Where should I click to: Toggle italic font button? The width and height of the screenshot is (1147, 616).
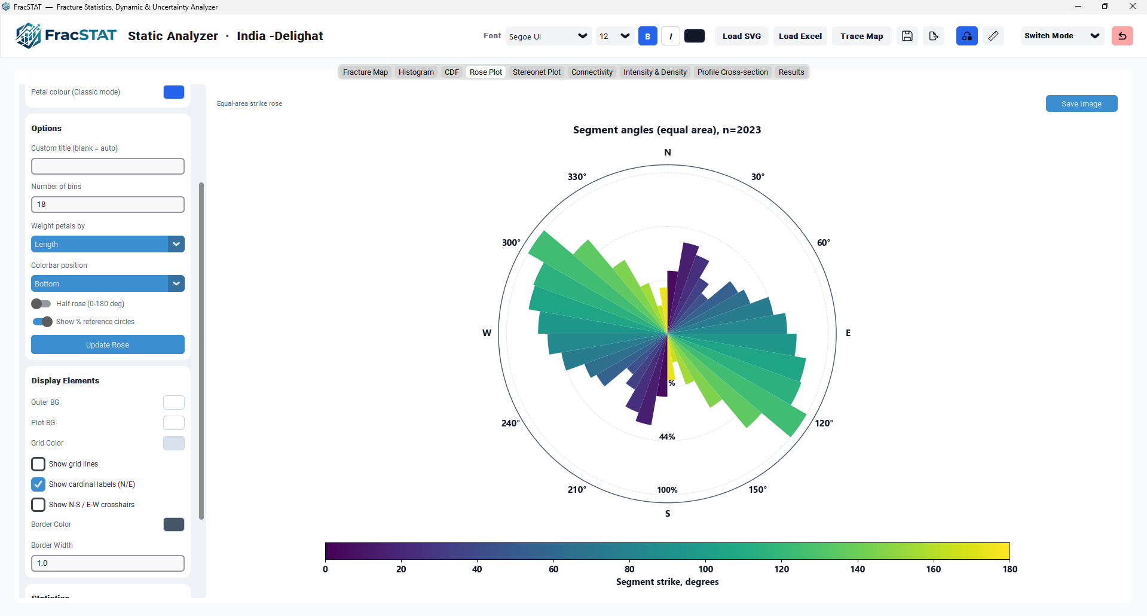coord(671,36)
